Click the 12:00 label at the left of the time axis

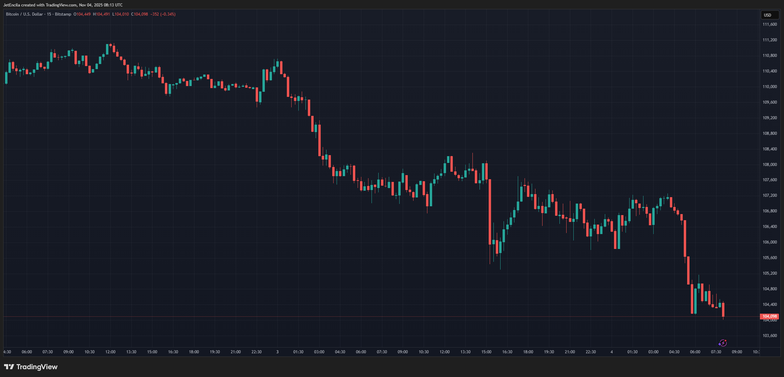tap(110, 352)
